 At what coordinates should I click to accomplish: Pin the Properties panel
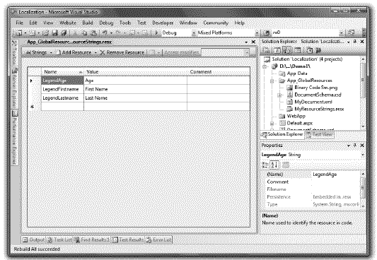pyautogui.click(x=355, y=146)
